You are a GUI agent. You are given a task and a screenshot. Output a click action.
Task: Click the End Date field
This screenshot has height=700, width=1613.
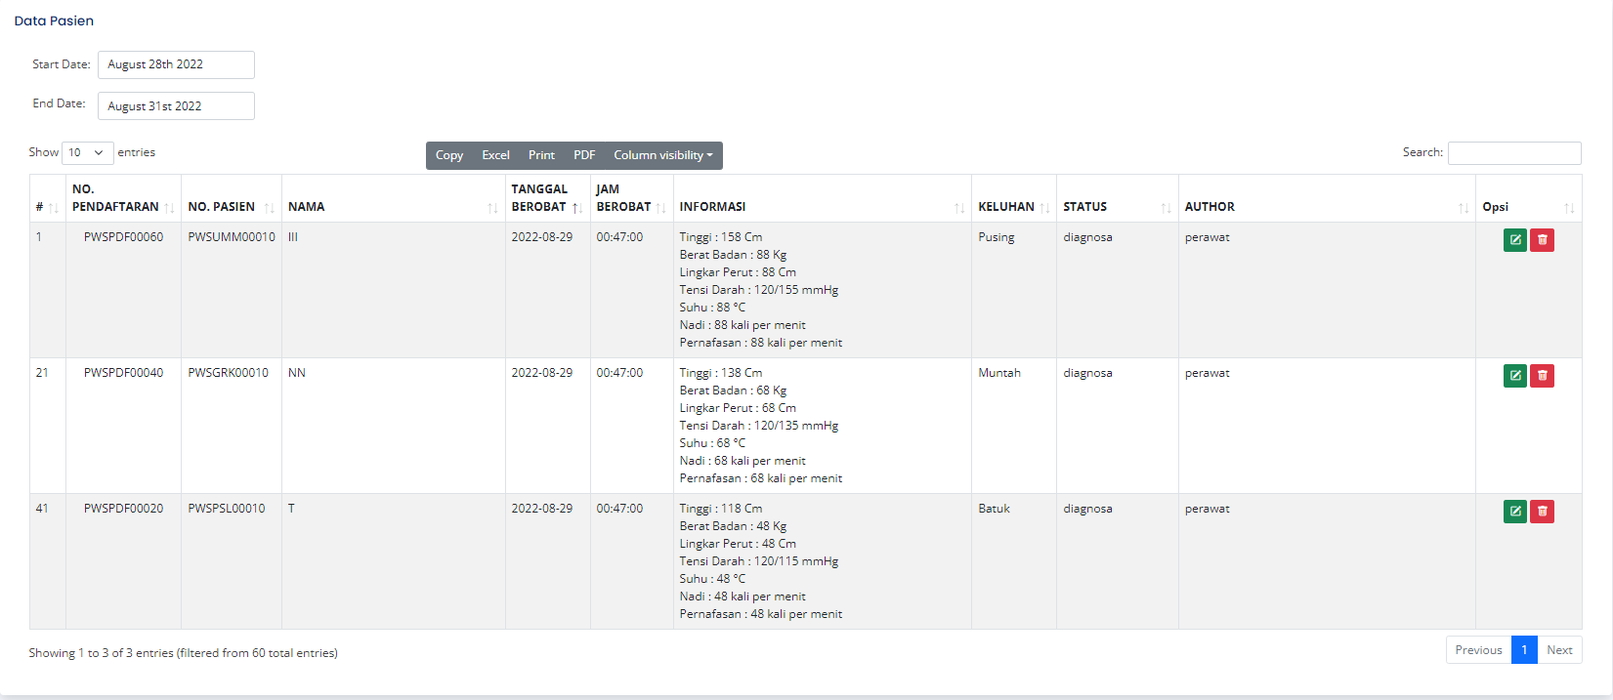coord(176,106)
